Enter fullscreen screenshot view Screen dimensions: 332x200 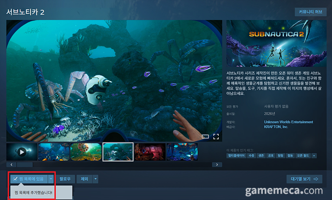[216, 136]
